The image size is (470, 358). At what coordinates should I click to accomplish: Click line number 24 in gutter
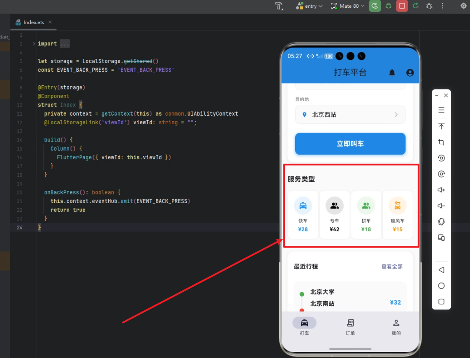19,228
